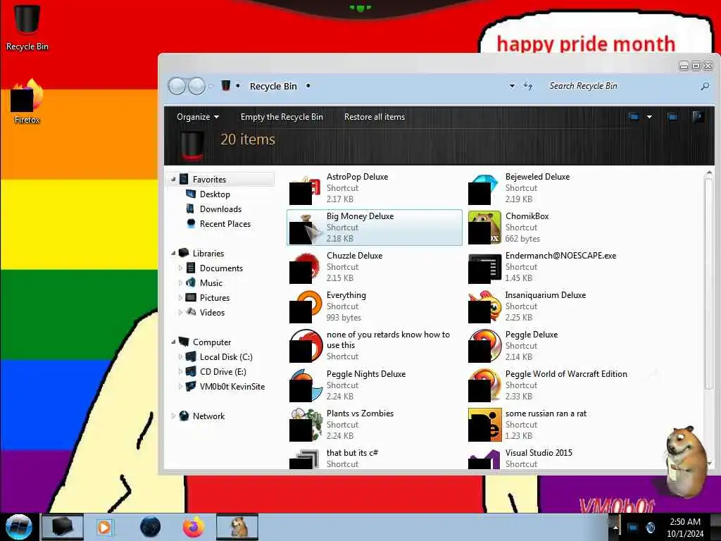The width and height of the screenshot is (721, 541).
Task: Select the file-size text '662 bytes'
Action: click(522, 239)
